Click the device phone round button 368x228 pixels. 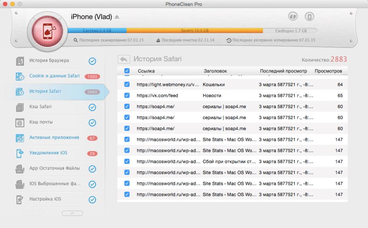(309, 16)
